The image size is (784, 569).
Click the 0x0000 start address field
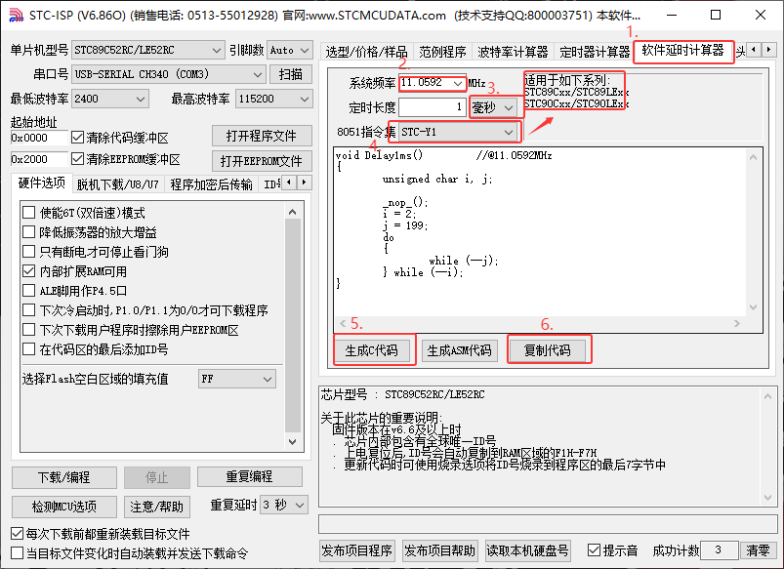point(39,138)
